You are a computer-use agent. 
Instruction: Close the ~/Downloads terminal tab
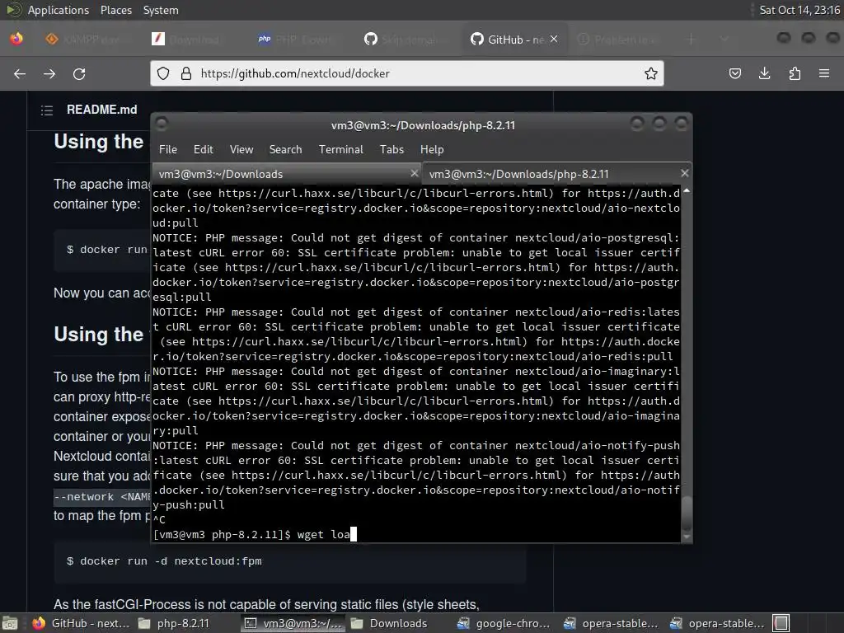click(x=414, y=173)
